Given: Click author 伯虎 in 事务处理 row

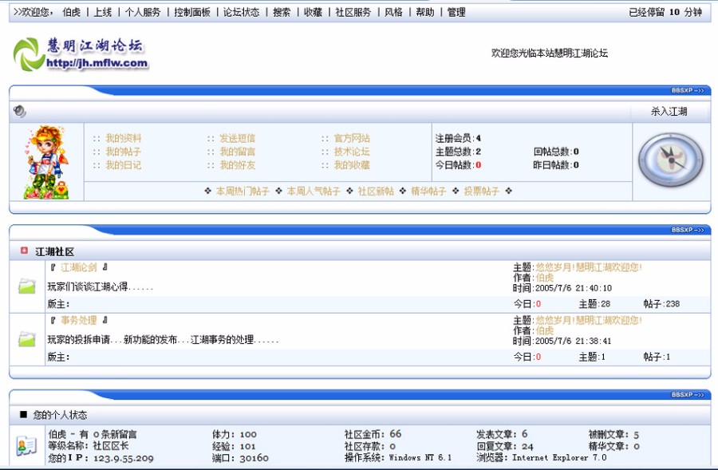Looking at the screenshot, I should 545,330.
